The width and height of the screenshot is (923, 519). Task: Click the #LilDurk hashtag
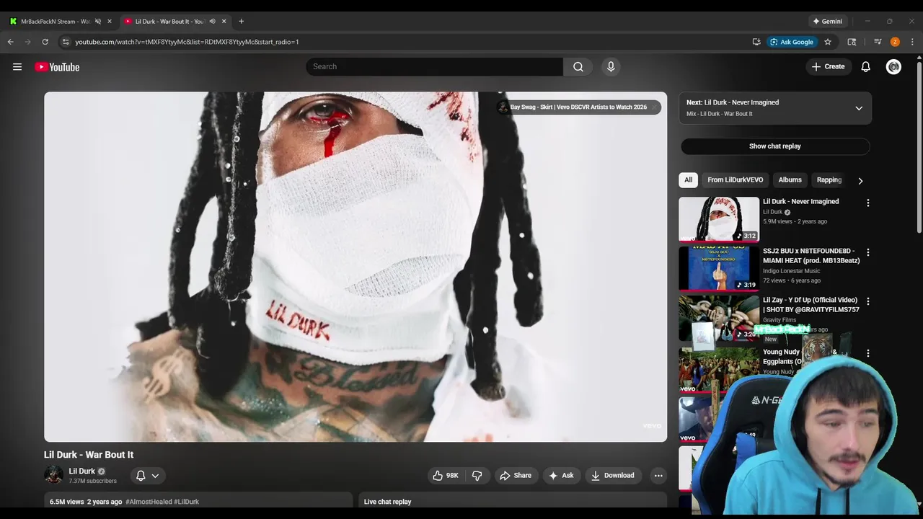[186, 502]
